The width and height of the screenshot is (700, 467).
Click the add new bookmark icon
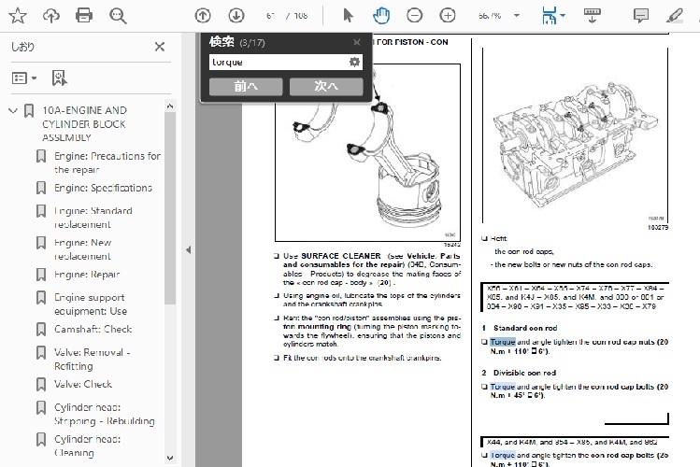coord(60,78)
